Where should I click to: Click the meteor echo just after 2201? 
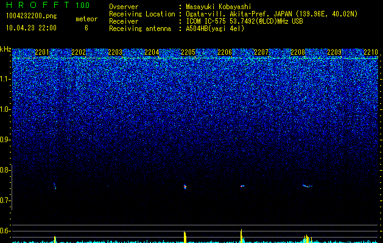[55, 186]
